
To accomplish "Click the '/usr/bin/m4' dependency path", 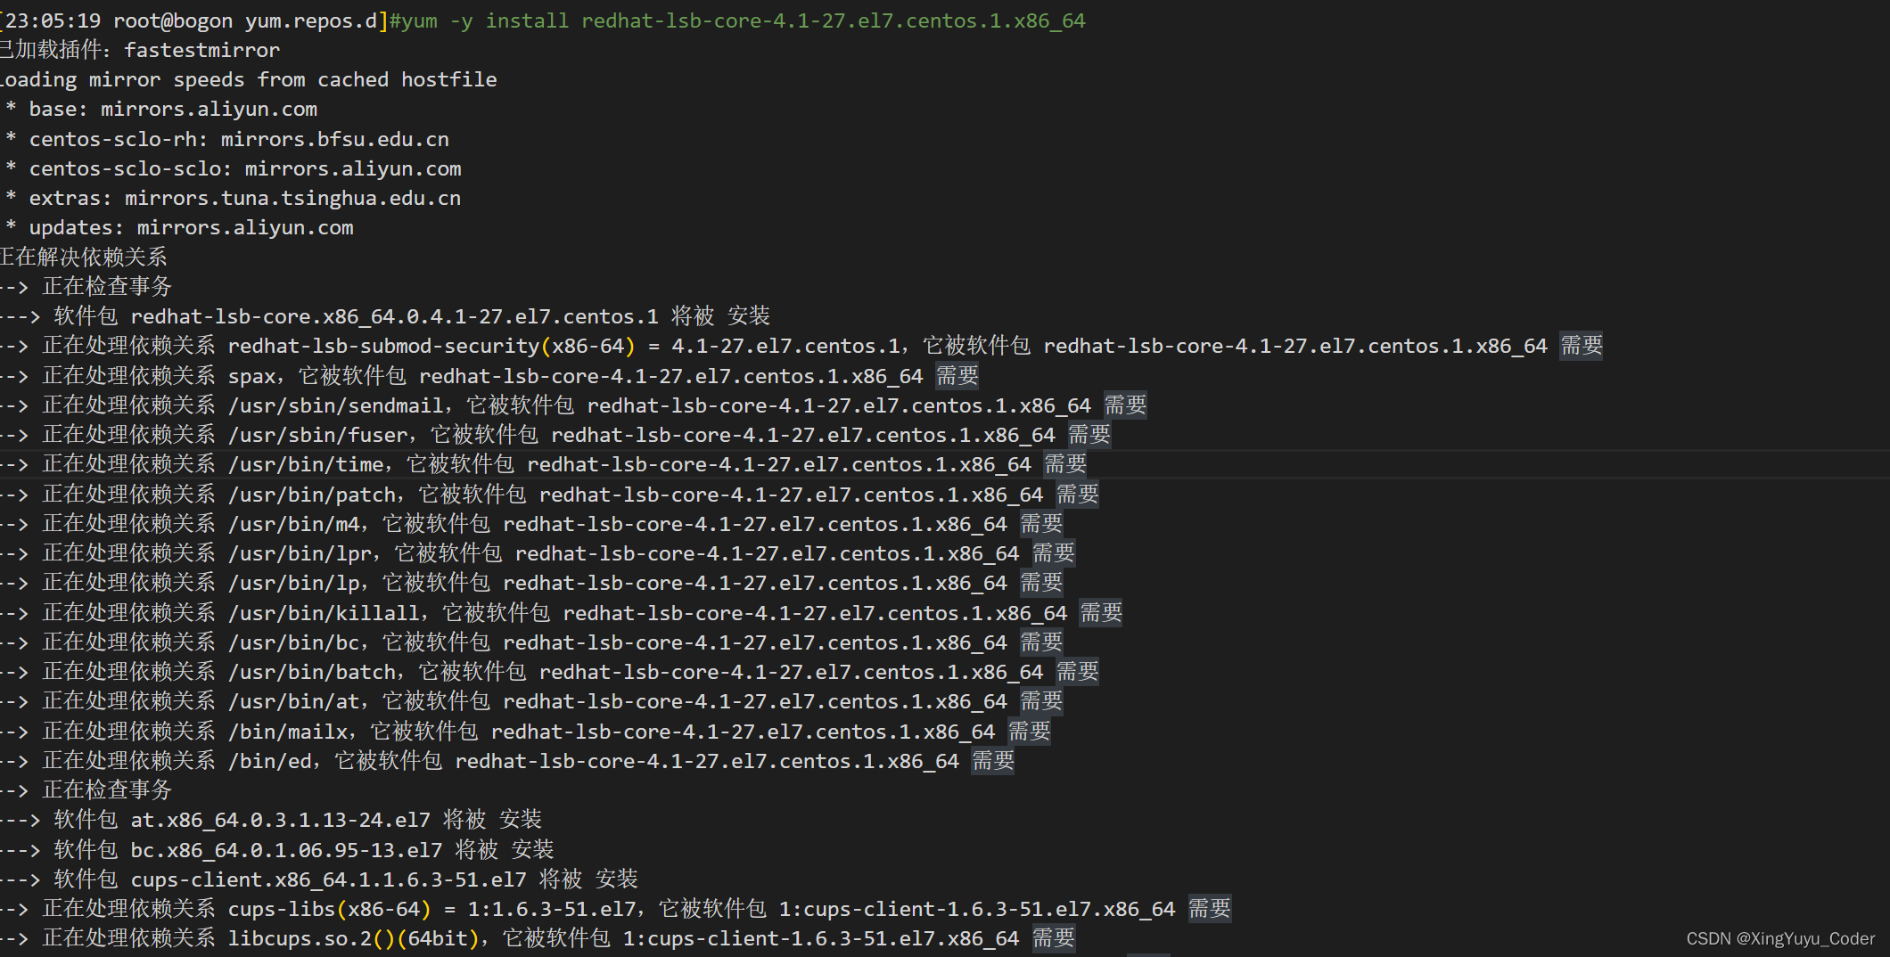I will [x=294, y=524].
